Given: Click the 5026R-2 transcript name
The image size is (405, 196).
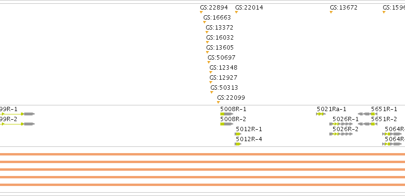Looking at the screenshot, I should tap(346, 129).
